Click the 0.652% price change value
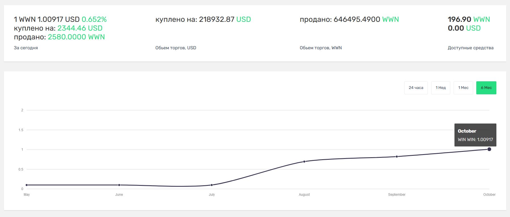510x217 pixels. coord(94,19)
